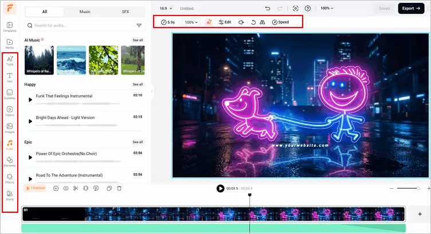Select the ocean waves AI music thumbnail
This screenshot has height=234, width=431.
pos(71,60)
